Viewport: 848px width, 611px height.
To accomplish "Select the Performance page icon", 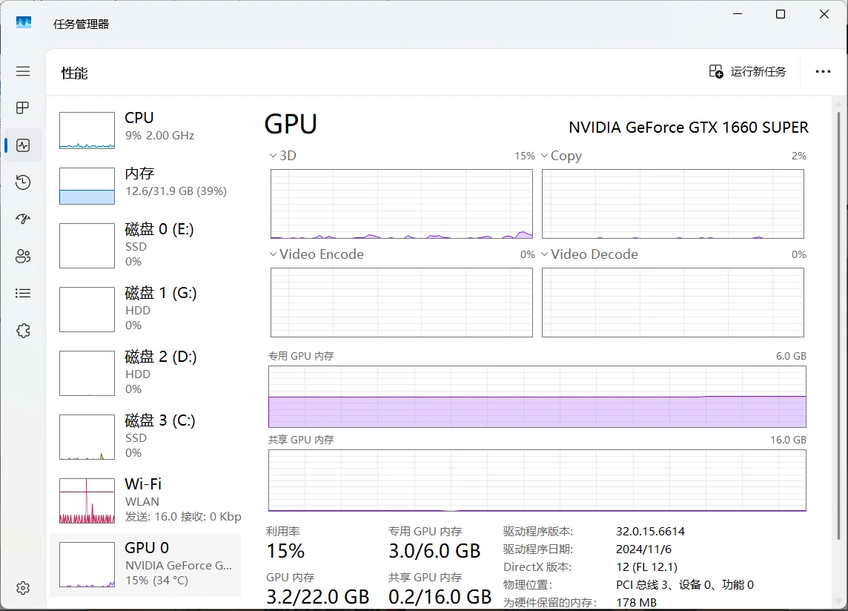I will click(23, 145).
